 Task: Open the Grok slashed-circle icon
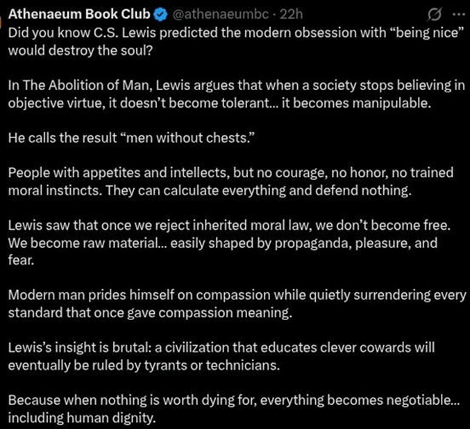[x=437, y=14]
